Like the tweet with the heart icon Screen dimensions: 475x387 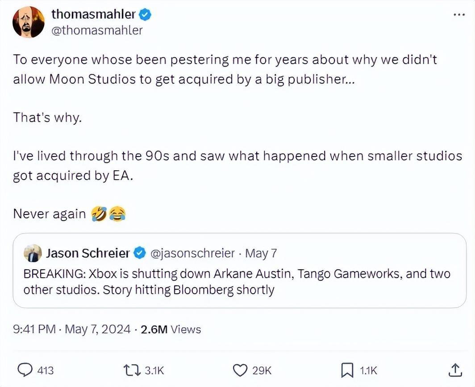pyautogui.click(x=241, y=370)
